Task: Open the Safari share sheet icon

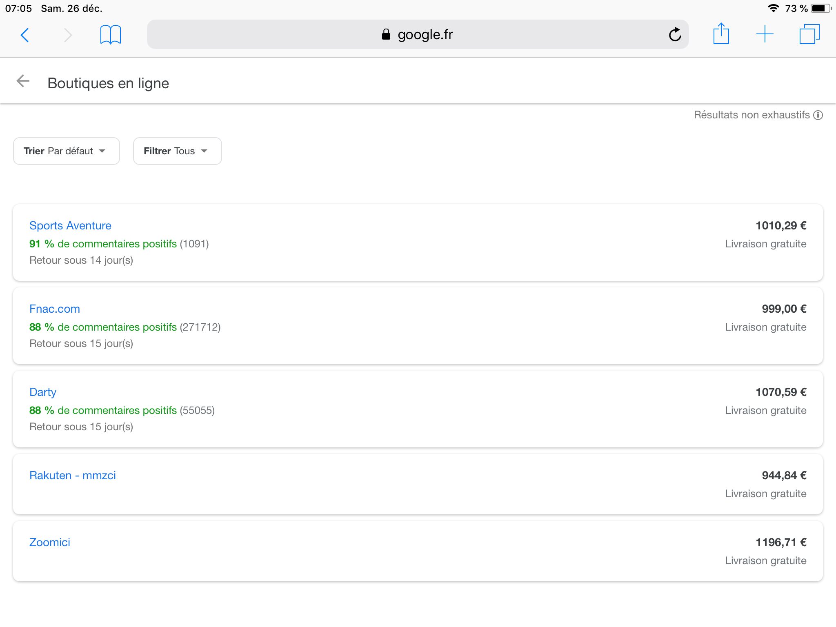Action: tap(721, 34)
